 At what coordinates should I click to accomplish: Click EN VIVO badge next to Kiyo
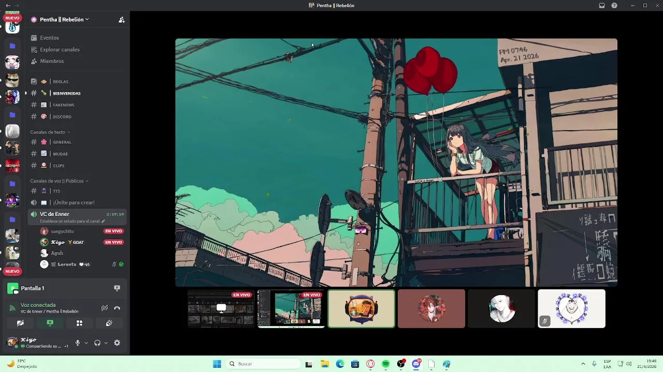click(x=113, y=242)
